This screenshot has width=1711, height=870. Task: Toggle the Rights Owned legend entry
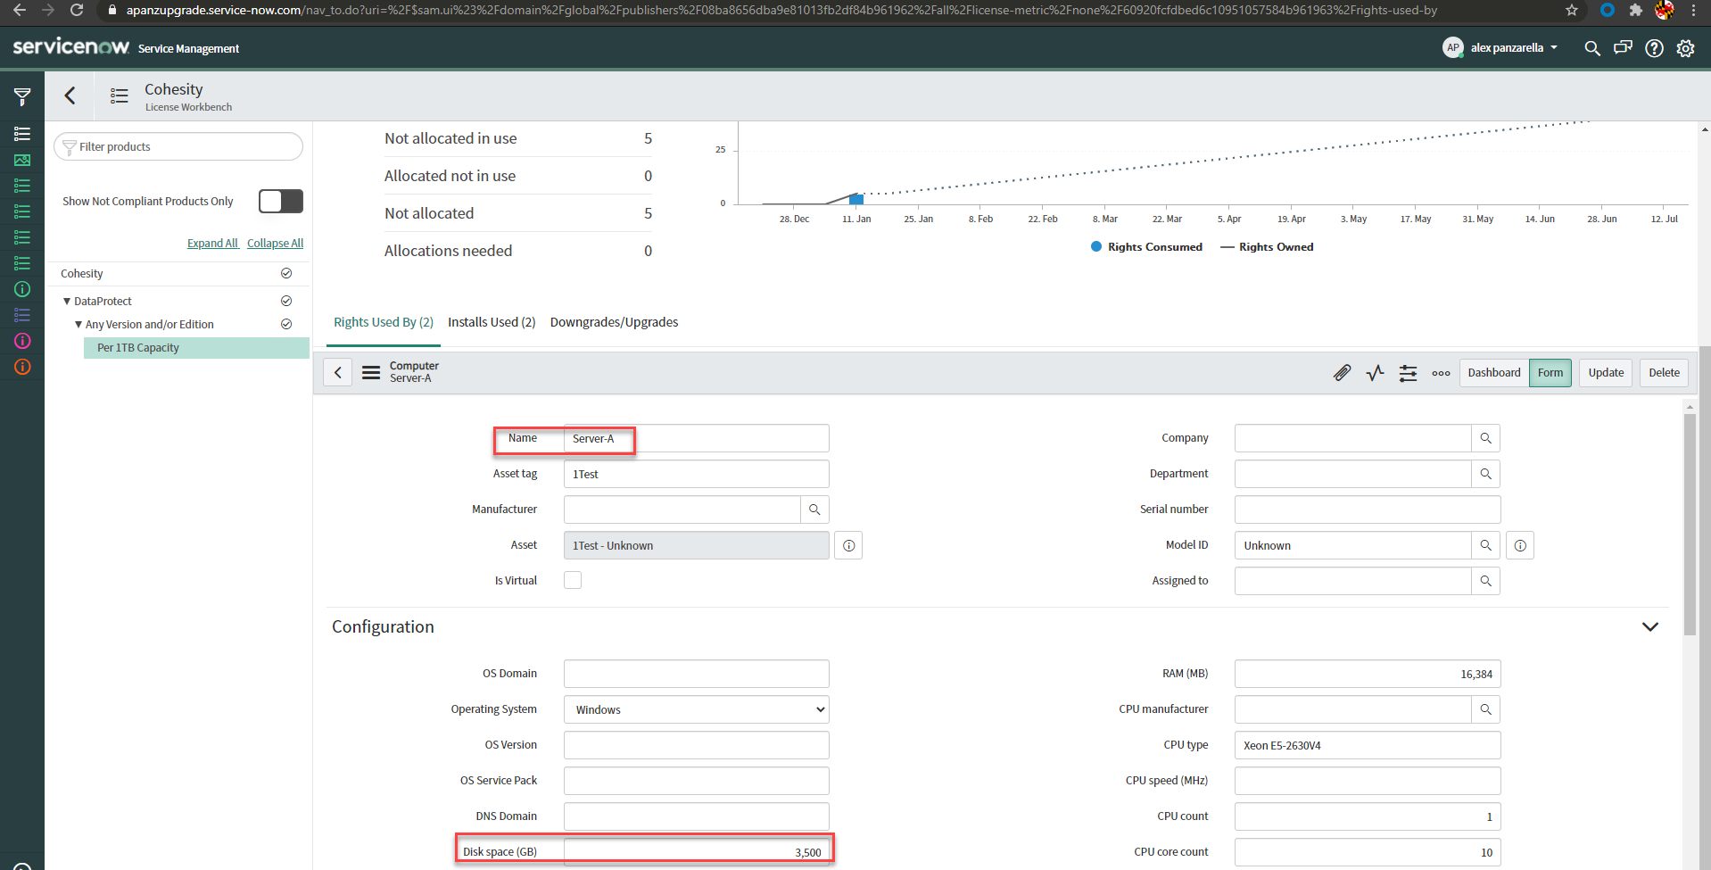click(1267, 247)
